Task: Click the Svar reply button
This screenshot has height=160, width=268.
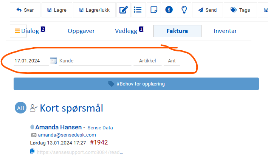Action: 25,10
